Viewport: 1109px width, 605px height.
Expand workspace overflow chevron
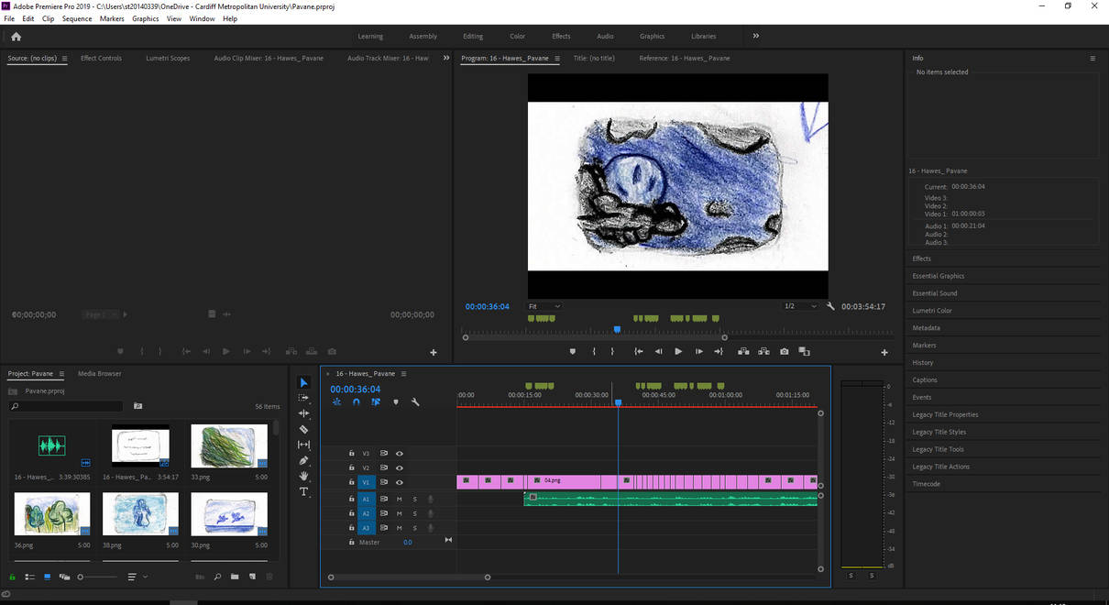(756, 36)
